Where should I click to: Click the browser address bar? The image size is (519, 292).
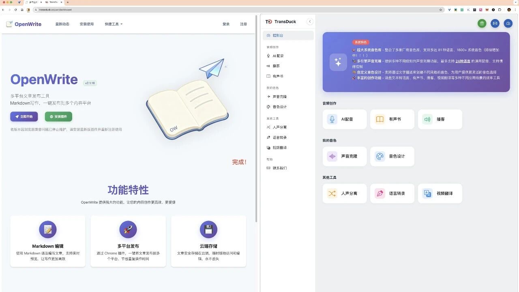coord(238,9)
